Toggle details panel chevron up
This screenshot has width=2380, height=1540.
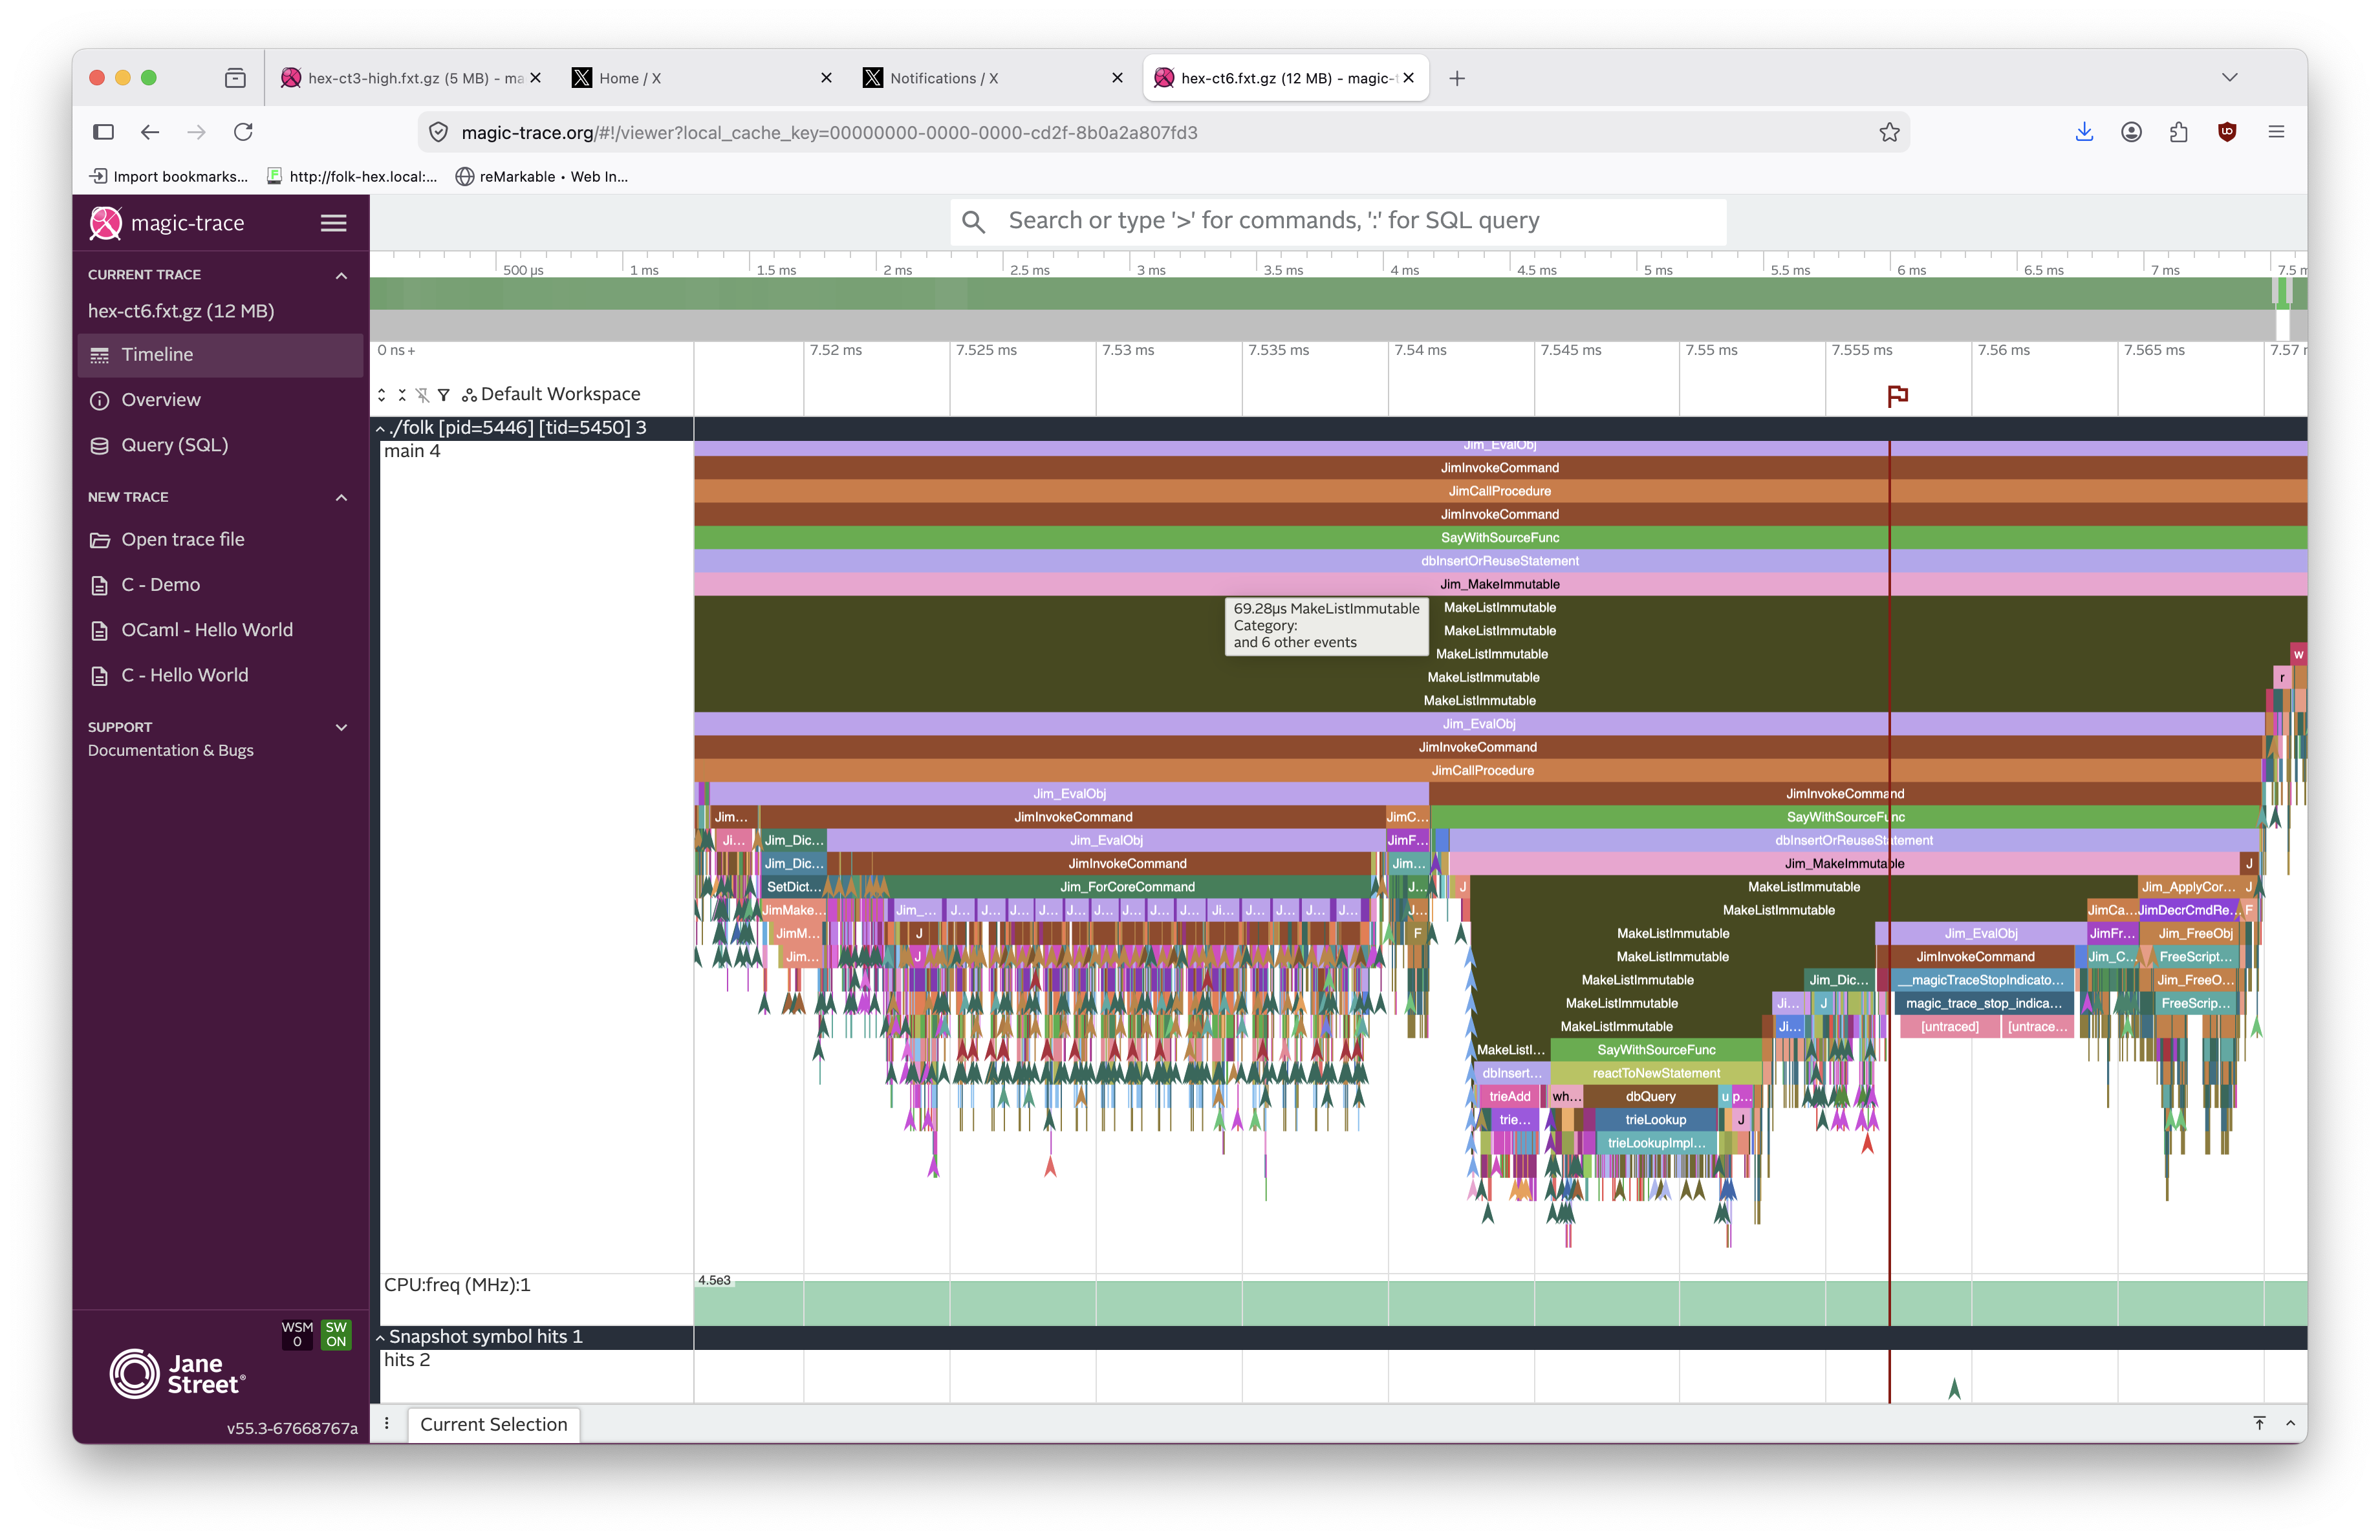click(2290, 1423)
